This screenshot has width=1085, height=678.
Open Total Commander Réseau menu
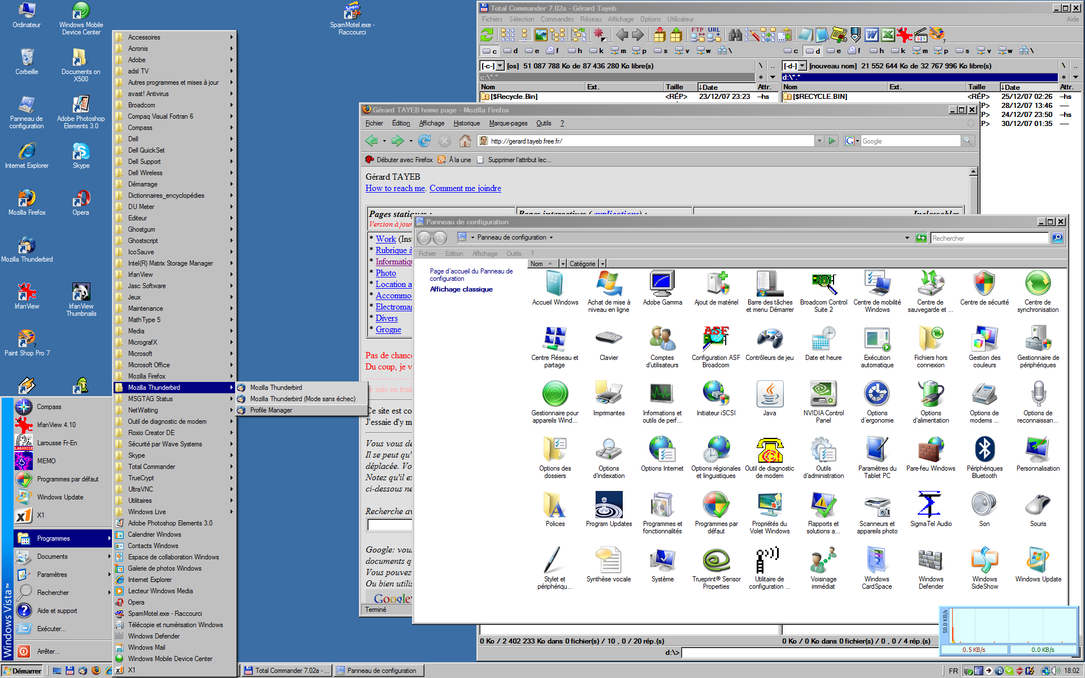tap(591, 19)
